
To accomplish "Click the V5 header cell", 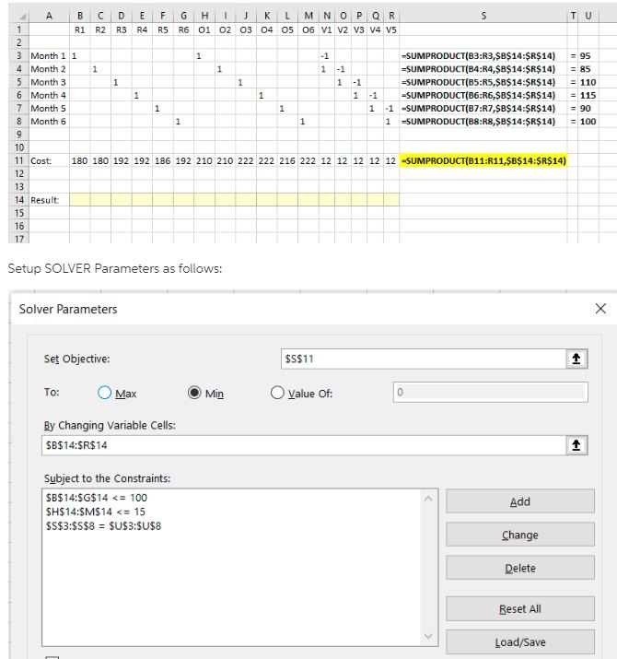I will pos(391,29).
